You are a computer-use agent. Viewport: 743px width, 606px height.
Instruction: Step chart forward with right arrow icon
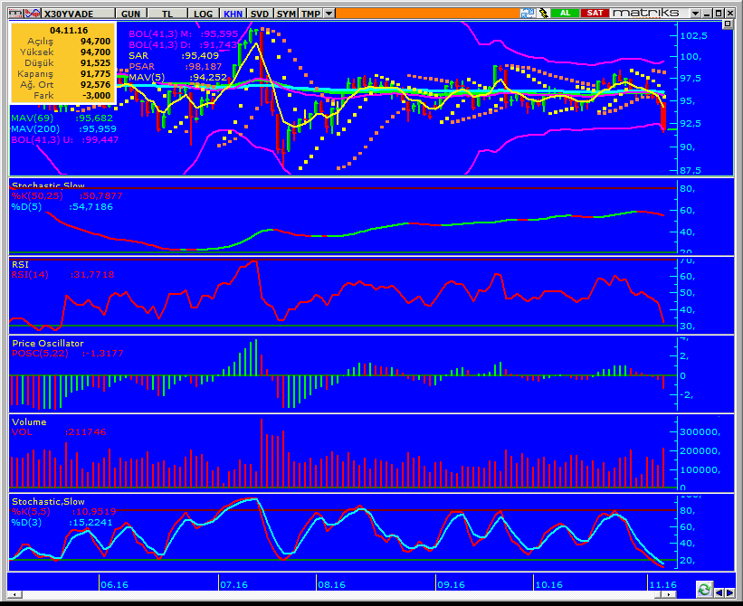tap(729, 592)
